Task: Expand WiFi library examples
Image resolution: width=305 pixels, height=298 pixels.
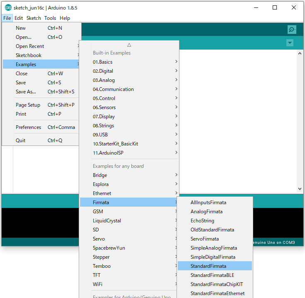Action: 128,284
